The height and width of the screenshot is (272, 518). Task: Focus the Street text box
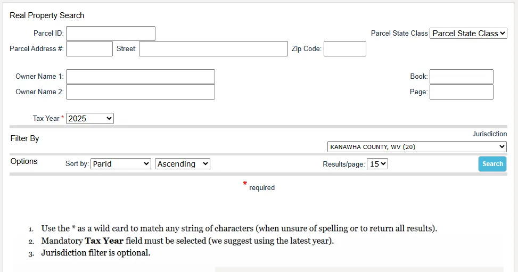coord(213,49)
